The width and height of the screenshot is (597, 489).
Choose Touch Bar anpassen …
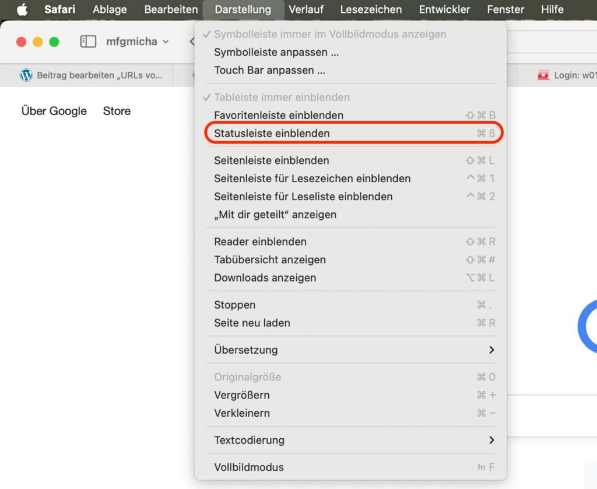[350, 71]
